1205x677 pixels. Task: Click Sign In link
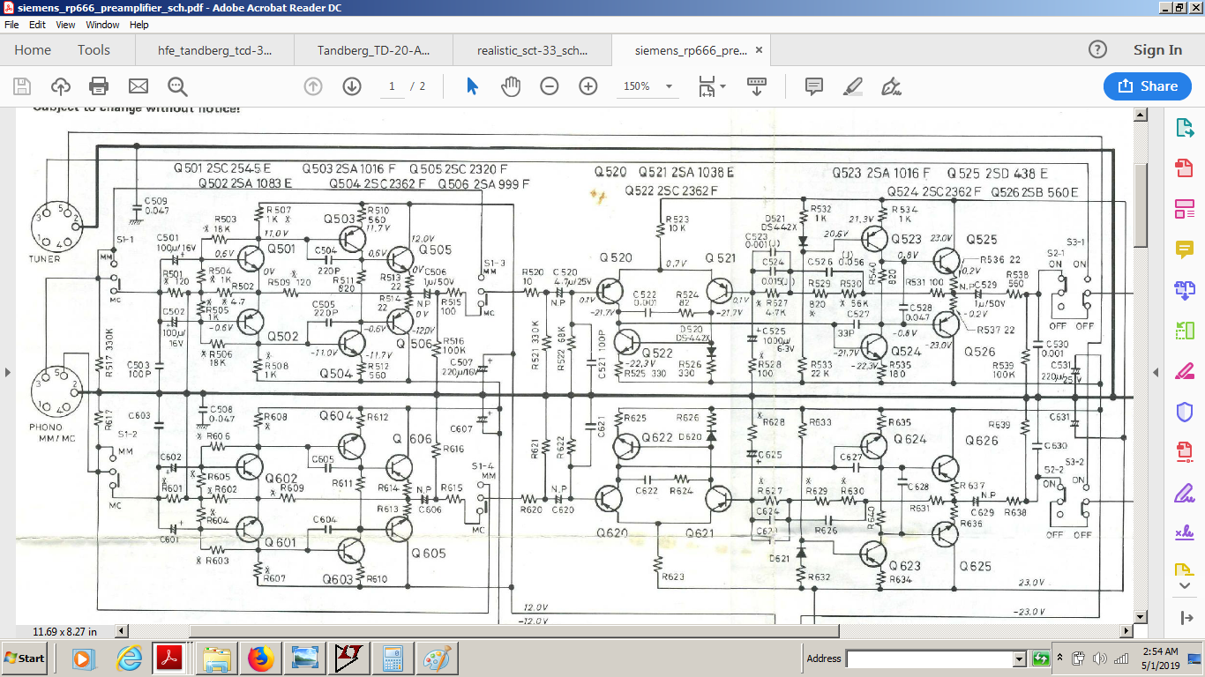(1157, 50)
